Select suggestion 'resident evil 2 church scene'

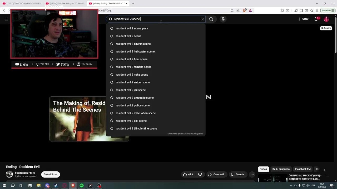156,44
